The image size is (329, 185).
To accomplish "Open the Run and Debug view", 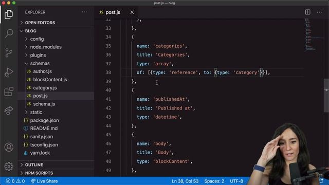I will 9,72.
